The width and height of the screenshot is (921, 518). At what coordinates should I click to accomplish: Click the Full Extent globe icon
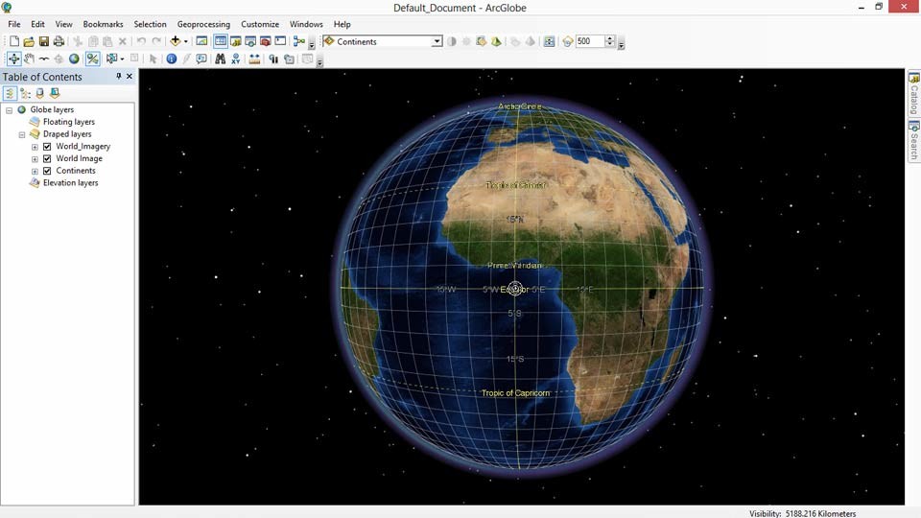coord(74,59)
